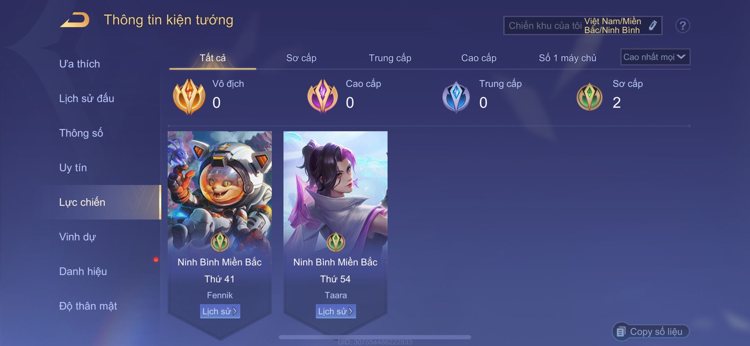Switch to the Sơ cấp tab
Image resolution: width=750 pixels, height=346 pixels.
[301, 58]
